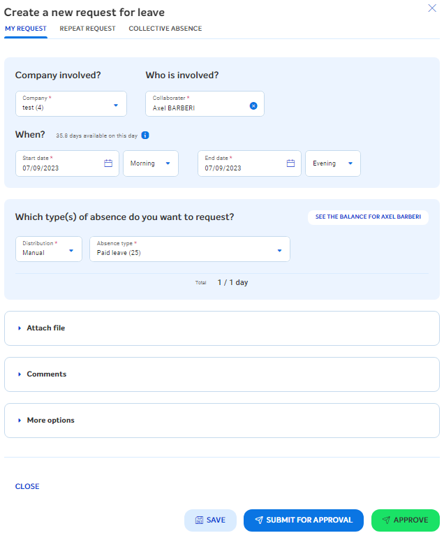This screenshot has height=540, width=444.
Task: Click the green Approve button
Action: pyautogui.click(x=405, y=520)
